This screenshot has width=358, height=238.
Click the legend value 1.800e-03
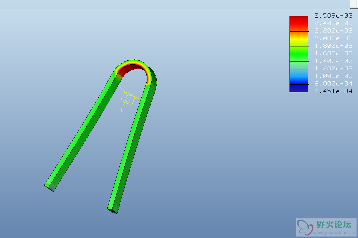point(333,46)
